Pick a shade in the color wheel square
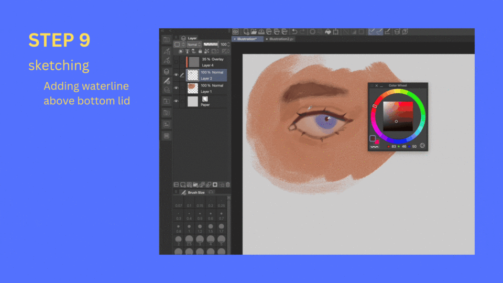Screen dimensions: 503x283 click(398, 116)
